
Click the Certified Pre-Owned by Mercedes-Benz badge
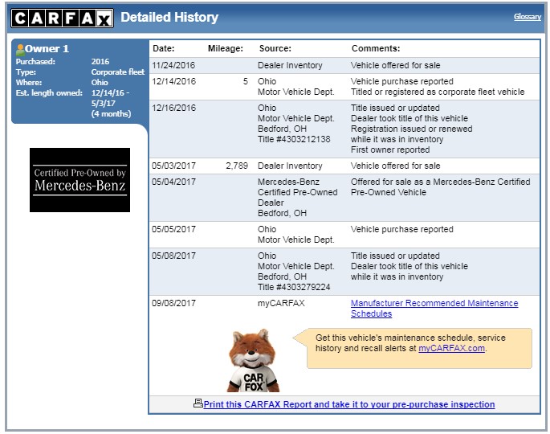tap(80, 180)
